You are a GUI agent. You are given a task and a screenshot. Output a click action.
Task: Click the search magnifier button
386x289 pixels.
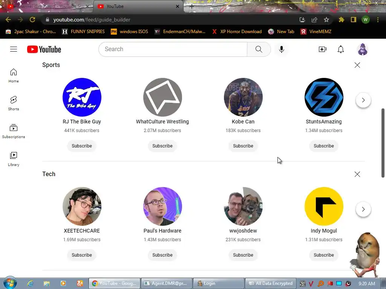point(259,49)
